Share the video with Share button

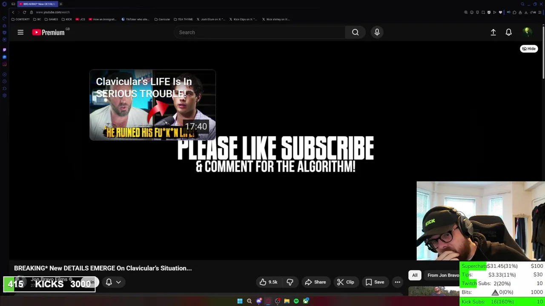316,282
